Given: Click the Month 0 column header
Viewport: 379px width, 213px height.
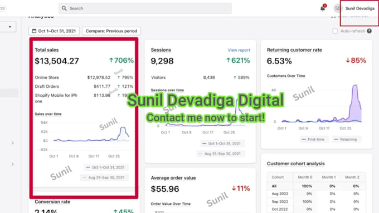Looking at the screenshot, I should (305, 177).
